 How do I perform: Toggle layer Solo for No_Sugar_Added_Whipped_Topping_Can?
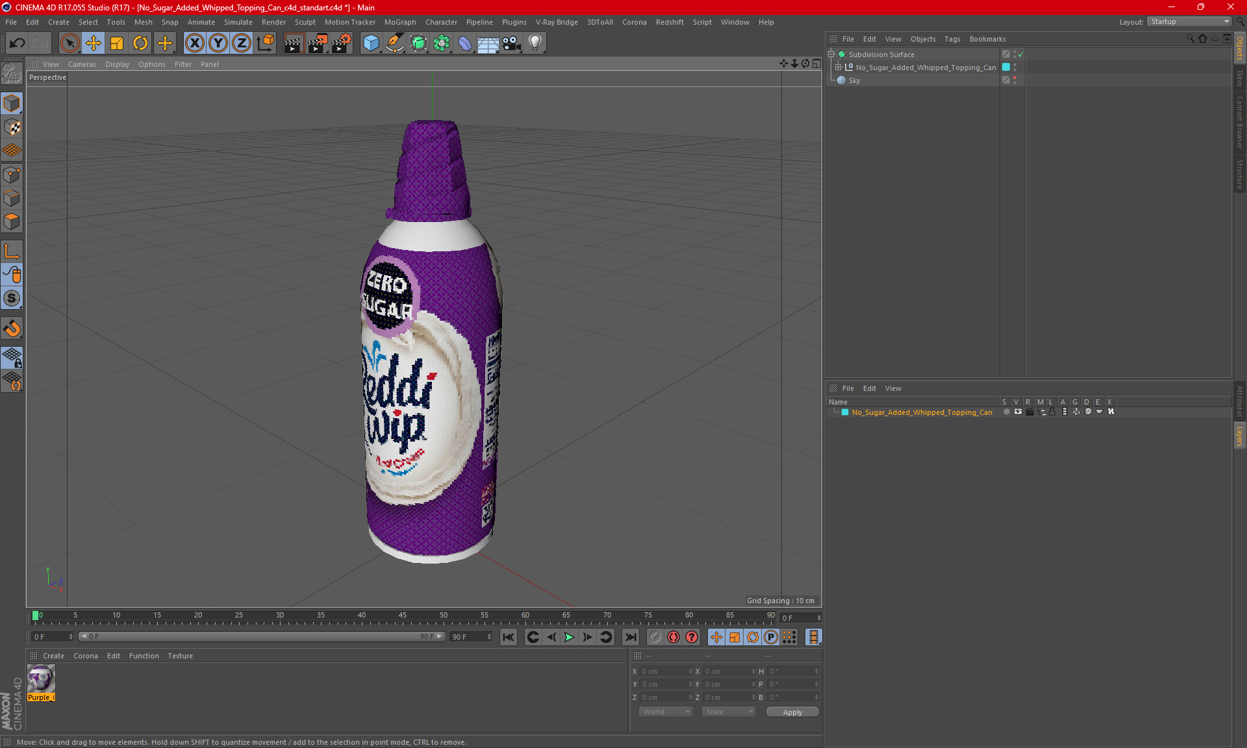click(1006, 412)
